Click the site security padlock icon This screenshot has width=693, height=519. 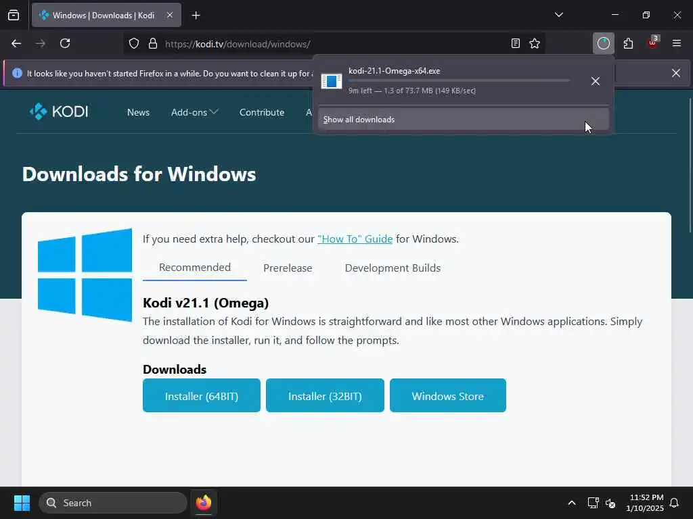(153, 44)
